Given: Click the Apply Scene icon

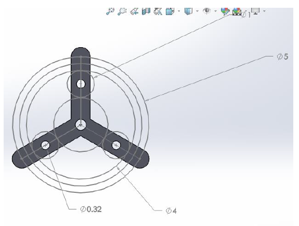Looking at the screenshot, I should pos(237,11).
